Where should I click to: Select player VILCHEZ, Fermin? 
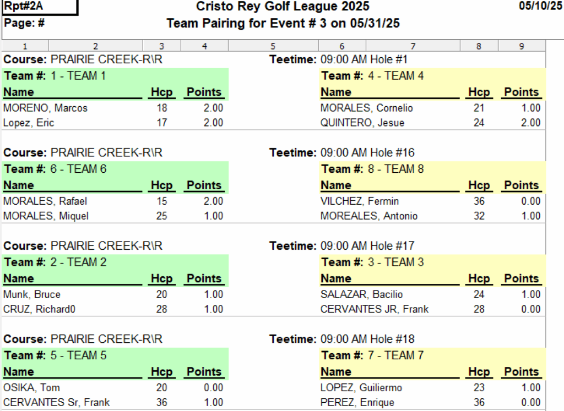click(x=360, y=201)
